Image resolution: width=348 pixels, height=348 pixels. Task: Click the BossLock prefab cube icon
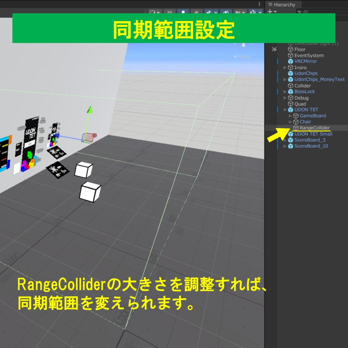[290, 91]
